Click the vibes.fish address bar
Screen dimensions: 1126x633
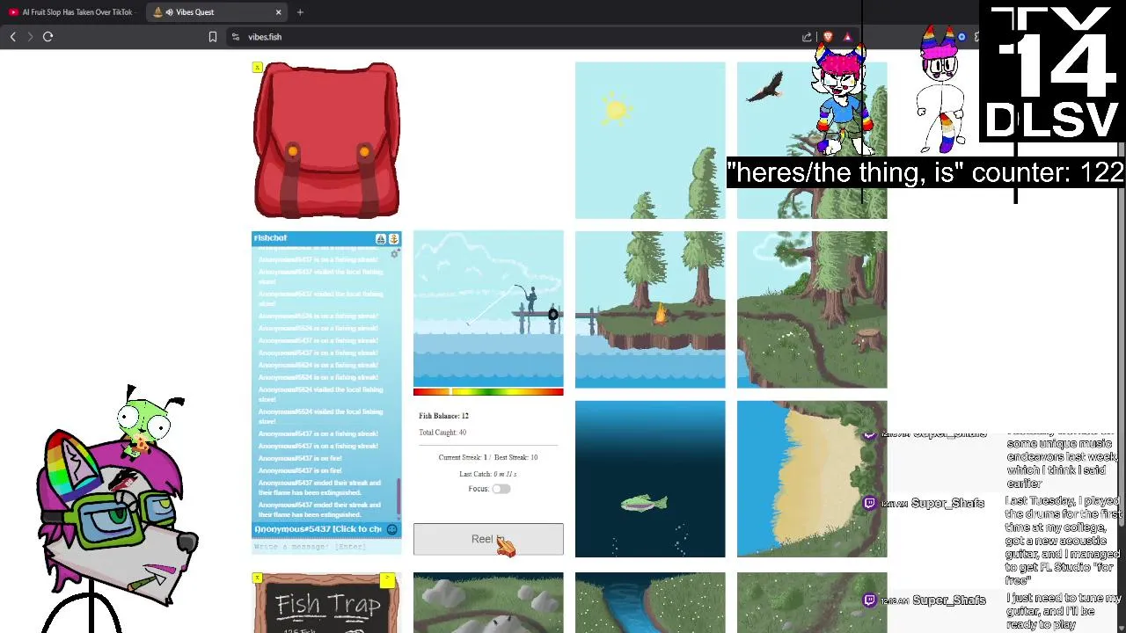pyautogui.click(x=519, y=37)
